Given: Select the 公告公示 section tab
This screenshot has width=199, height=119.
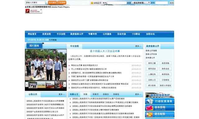Looking at the screenshot, I should (33, 94).
